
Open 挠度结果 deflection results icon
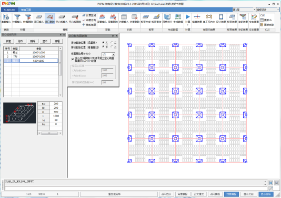[197, 18]
